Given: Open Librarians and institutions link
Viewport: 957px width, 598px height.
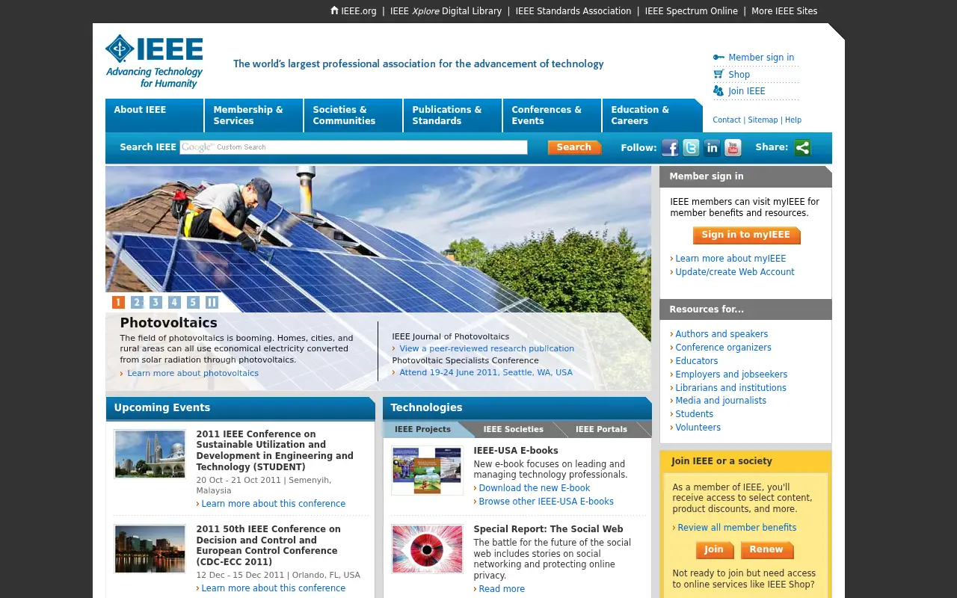Looking at the screenshot, I should (x=730, y=388).
